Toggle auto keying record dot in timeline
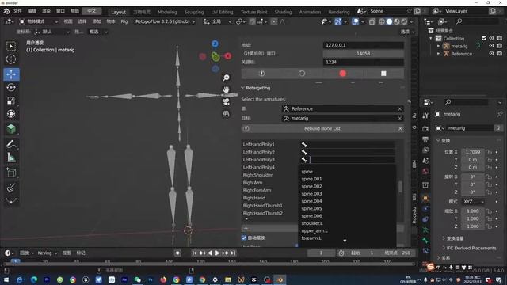The image size is (507, 285). pyautogui.click(x=177, y=253)
